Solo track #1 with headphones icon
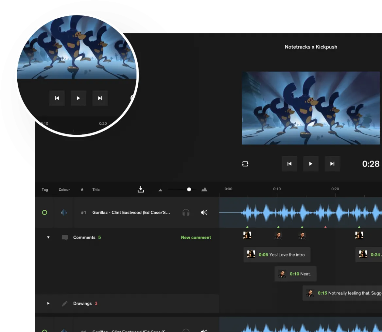This screenshot has height=332, width=382. pyautogui.click(x=186, y=212)
